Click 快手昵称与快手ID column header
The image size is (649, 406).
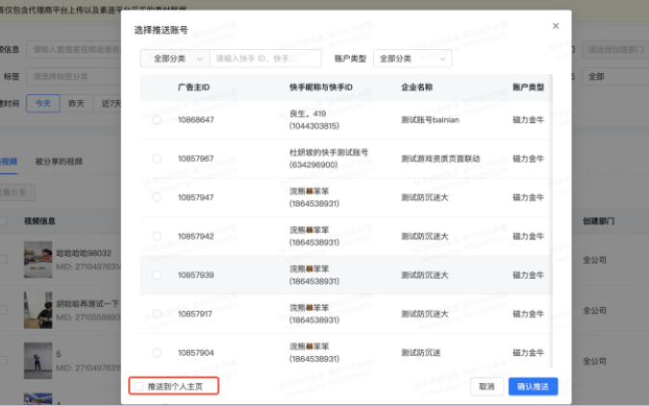click(321, 88)
